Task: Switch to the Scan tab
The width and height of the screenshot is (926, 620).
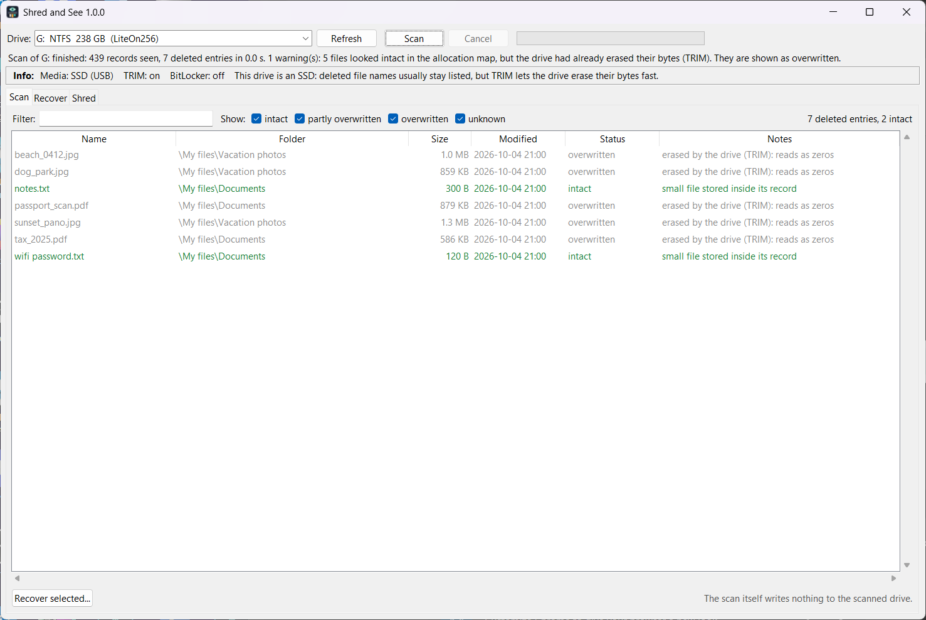Action: click(19, 97)
